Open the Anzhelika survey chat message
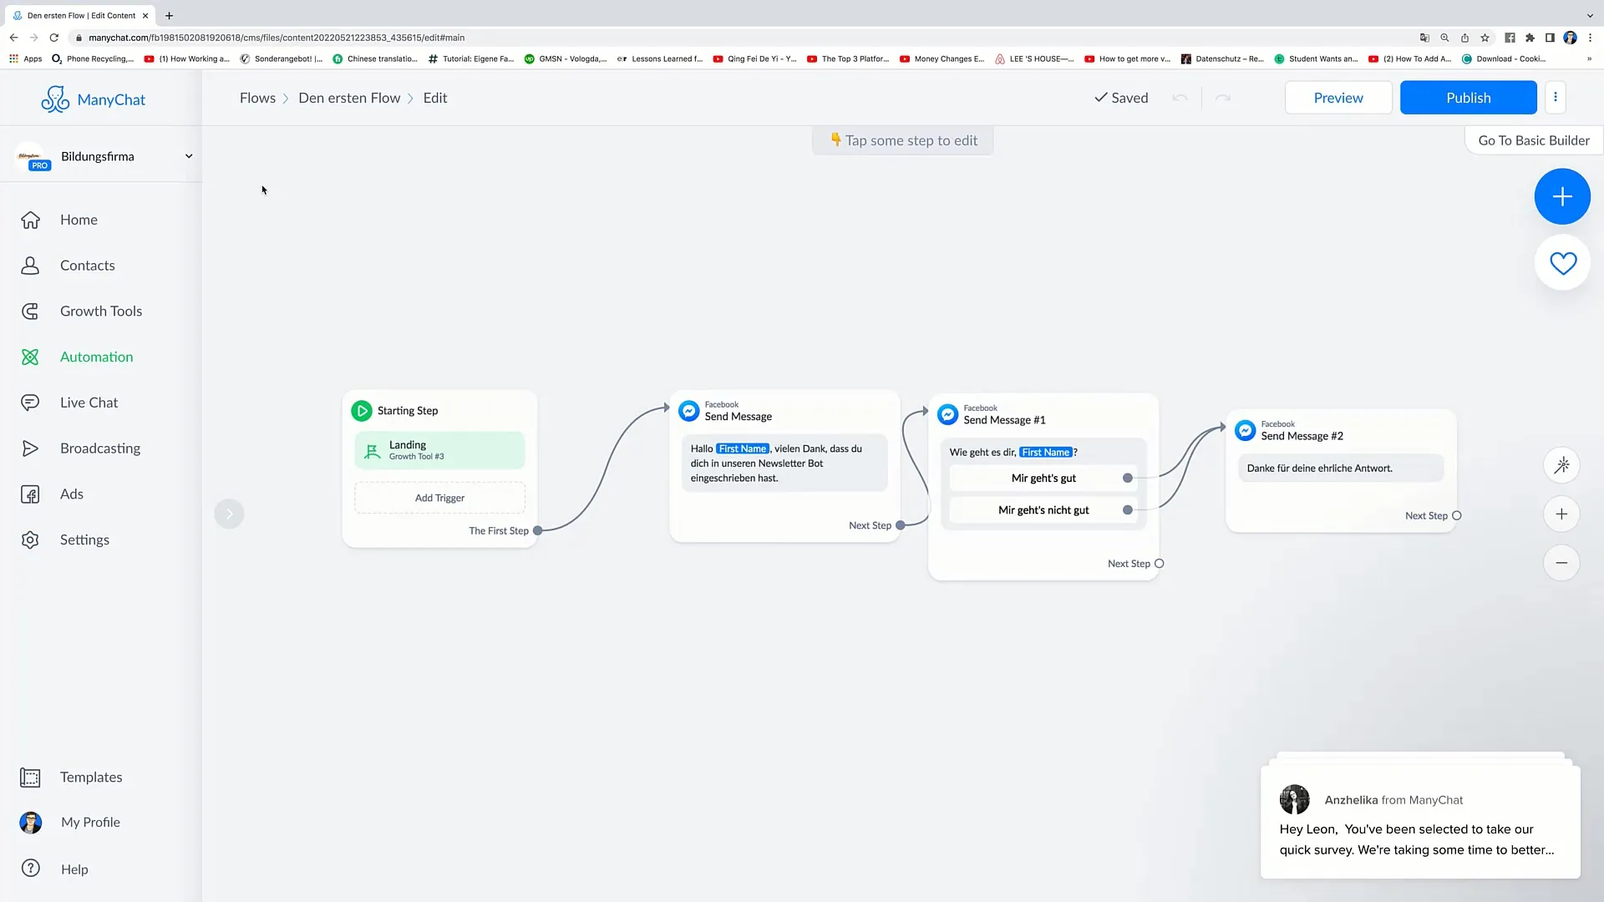This screenshot has width=1604, height=902. (1420, 823)
